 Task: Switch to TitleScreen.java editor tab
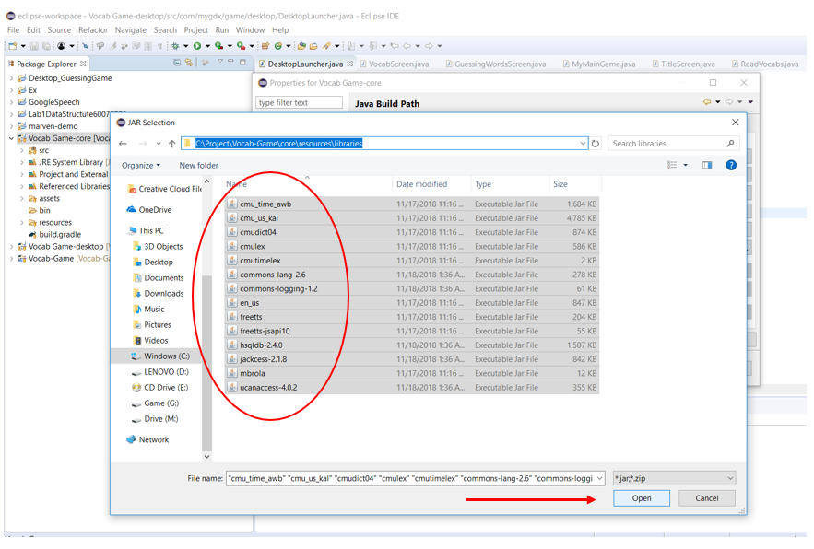(x=684, y=64)
